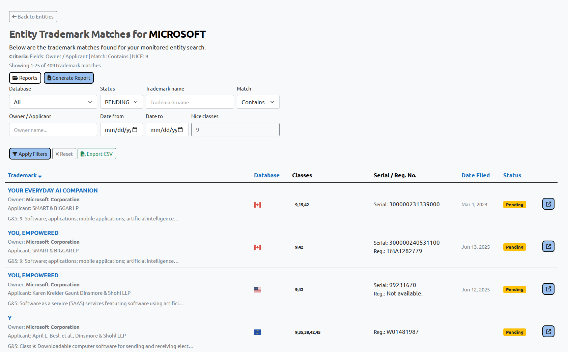Click EU flag in W01481987 row

[x=257, y=332]
